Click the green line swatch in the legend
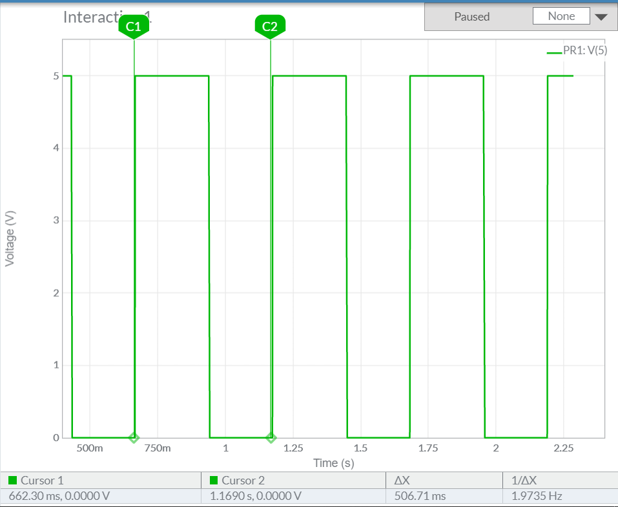Screen dimensions: 618x507 pyautogui.click(x=554, y=51)
